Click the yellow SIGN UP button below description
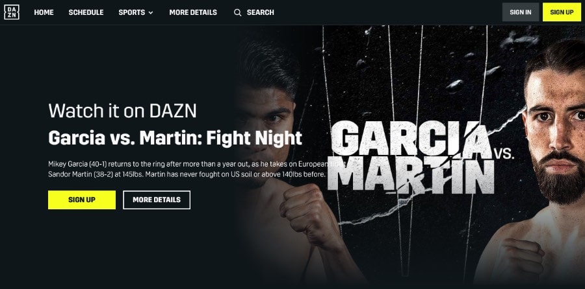Screen dimensions: 585x289 tap(82, 200)
